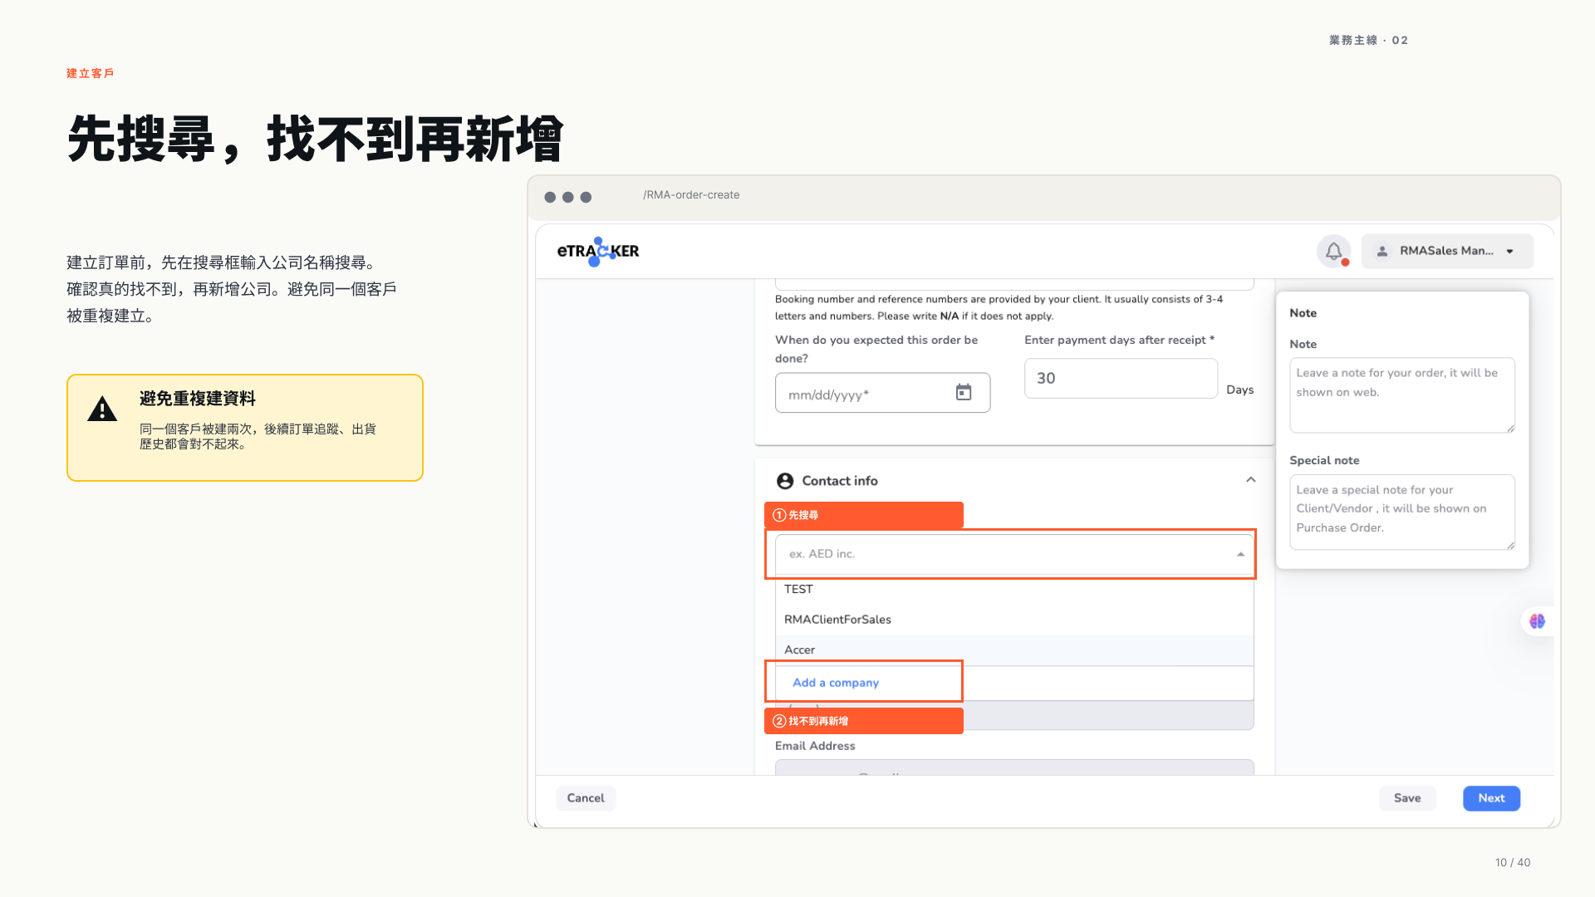Click the floating brain assistant icon
Viewport: 1595px width, 897px height.
(1537, 621)
